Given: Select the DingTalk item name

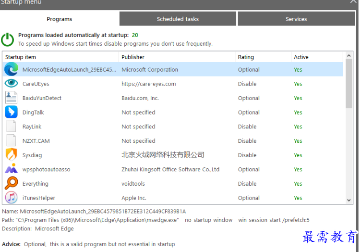Looking at the screenshot, I should pyautogui.click(x=33, y=113).
